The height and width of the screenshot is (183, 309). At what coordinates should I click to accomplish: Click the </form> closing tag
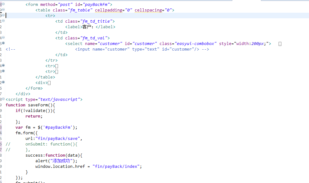[x=34, y=88]
